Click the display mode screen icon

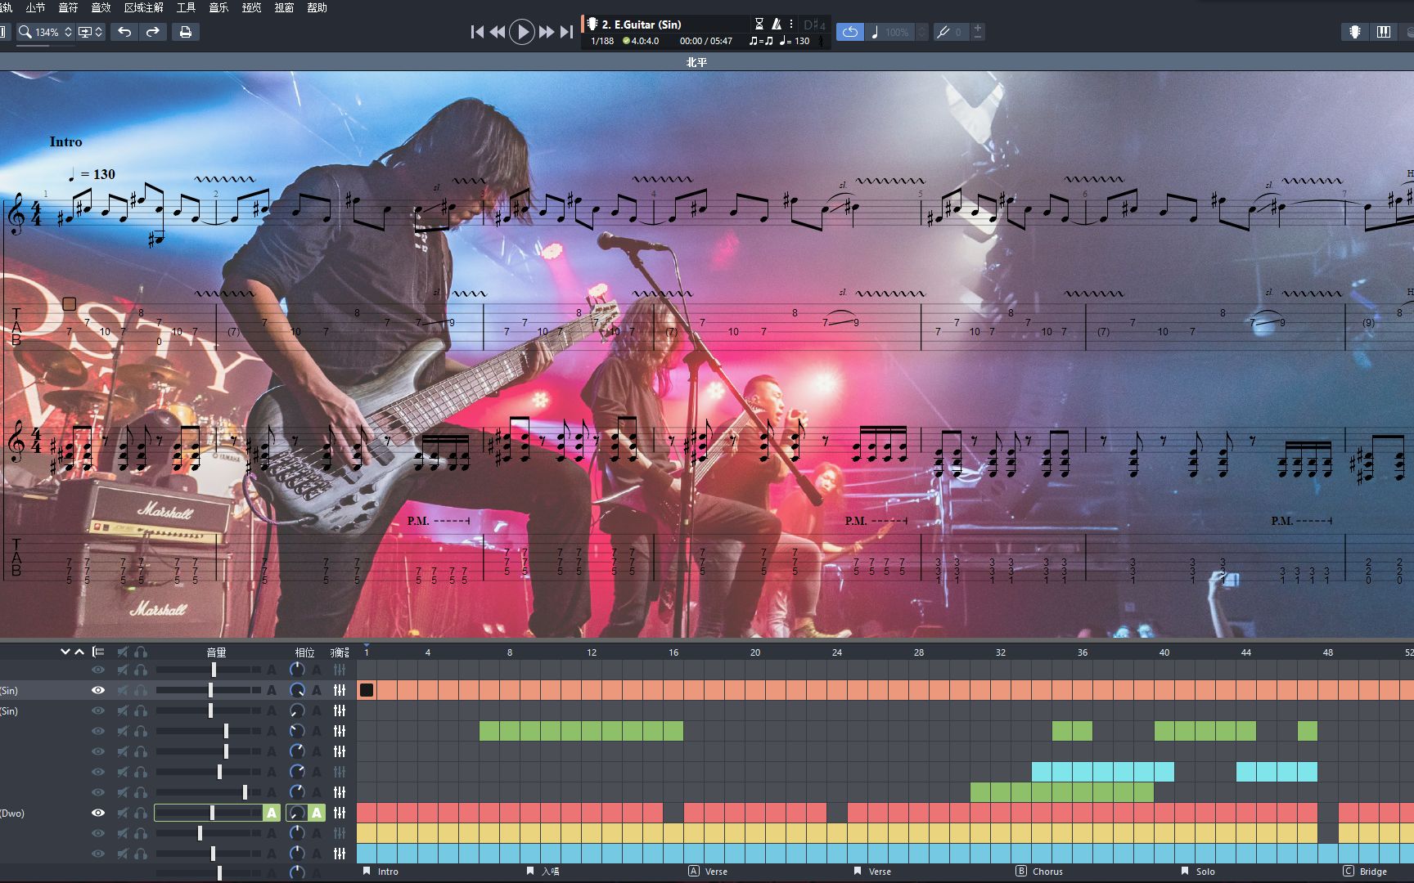(83, 32)
